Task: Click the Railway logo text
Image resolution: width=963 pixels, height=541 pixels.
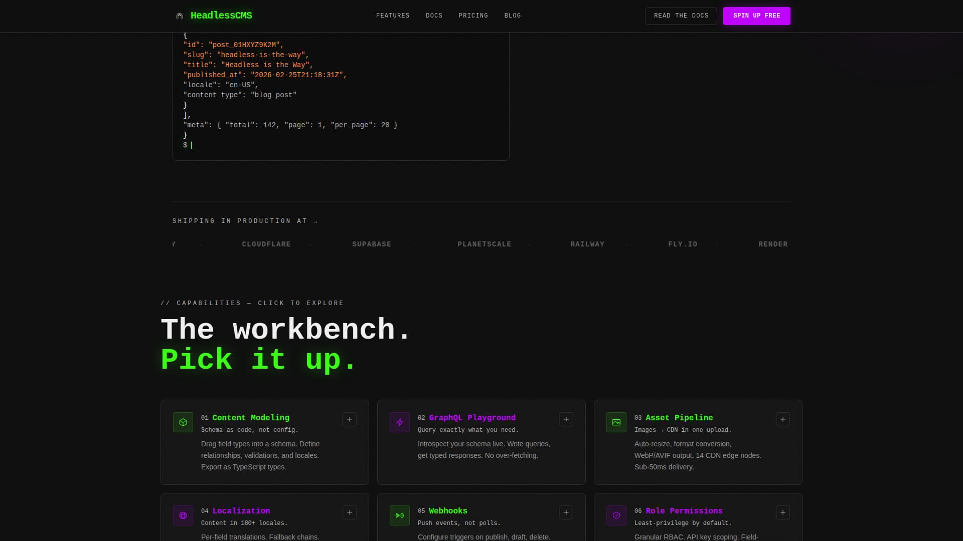Action: tap(587, 244)
